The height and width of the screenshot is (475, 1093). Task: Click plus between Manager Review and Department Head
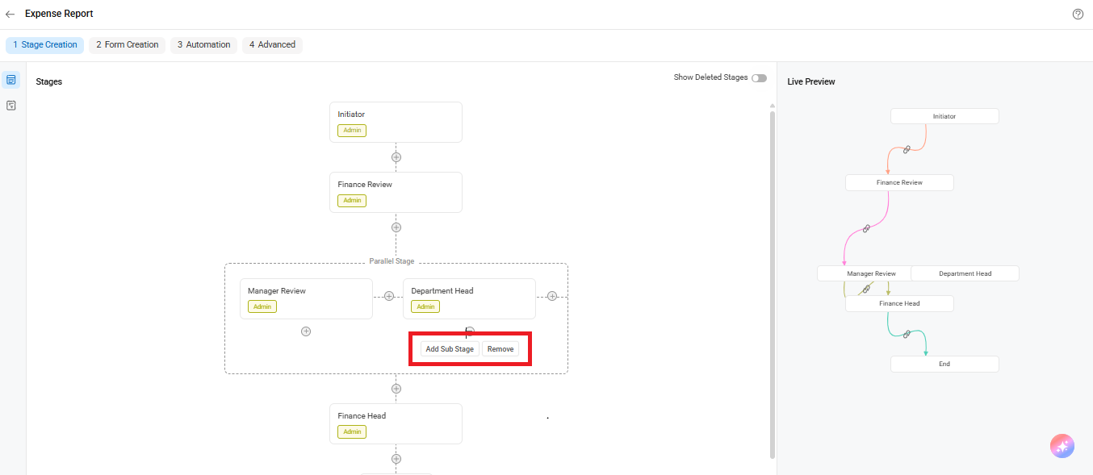coord(388,296)
